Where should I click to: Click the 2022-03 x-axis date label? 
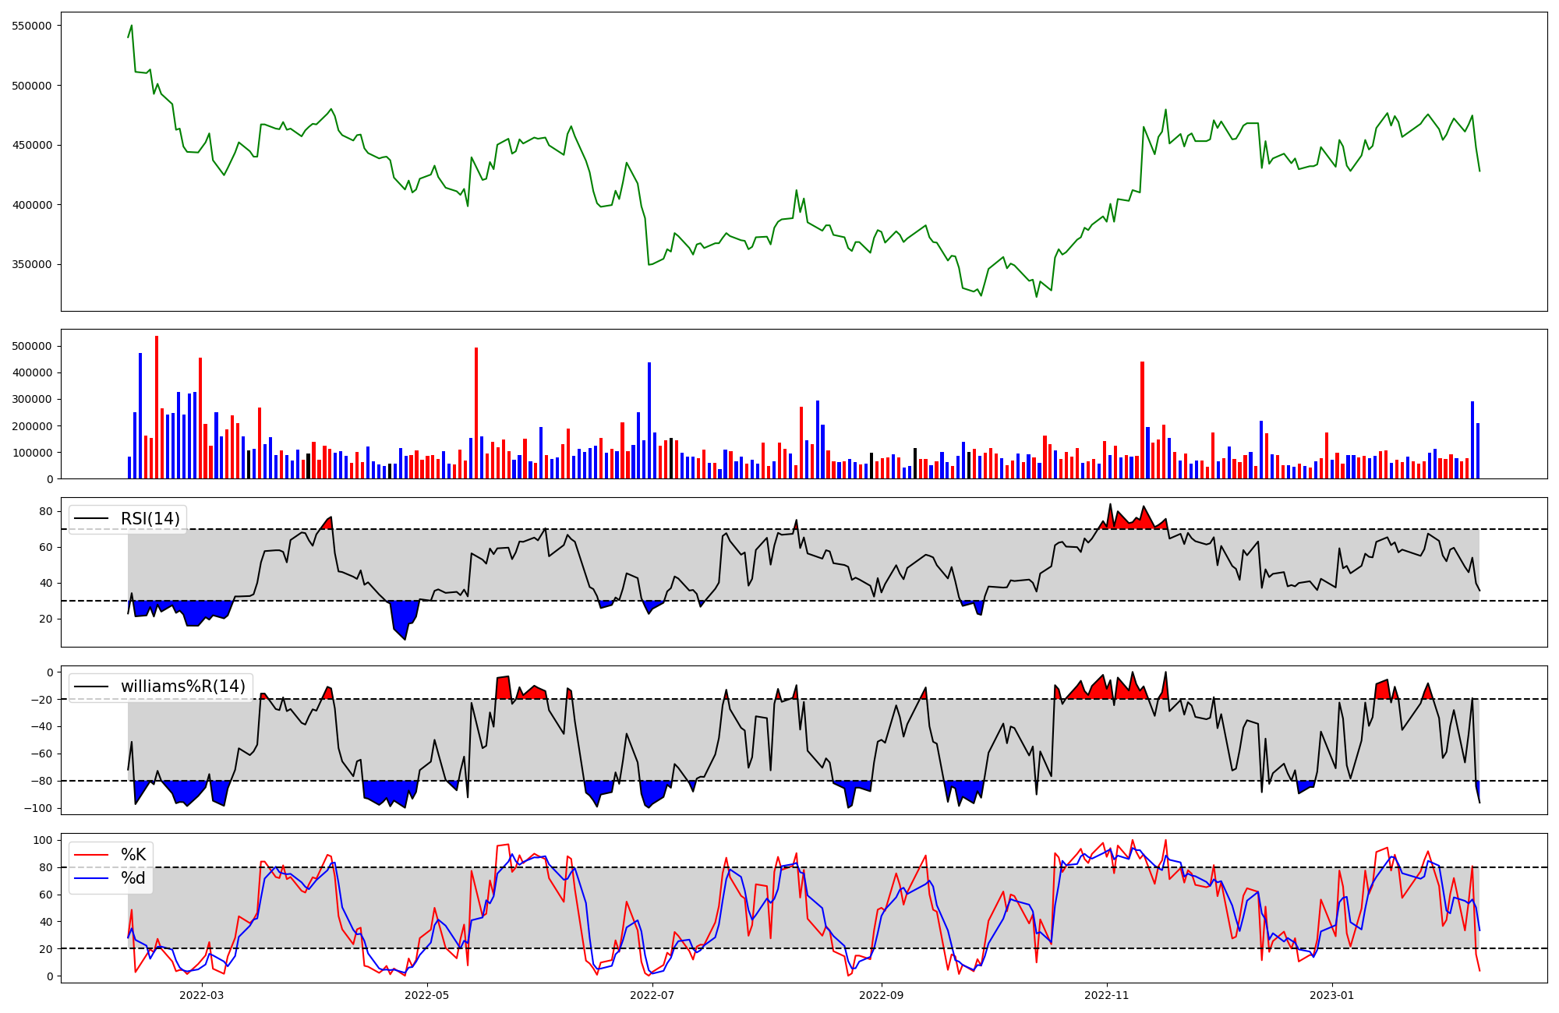click(x=201, y=995)
